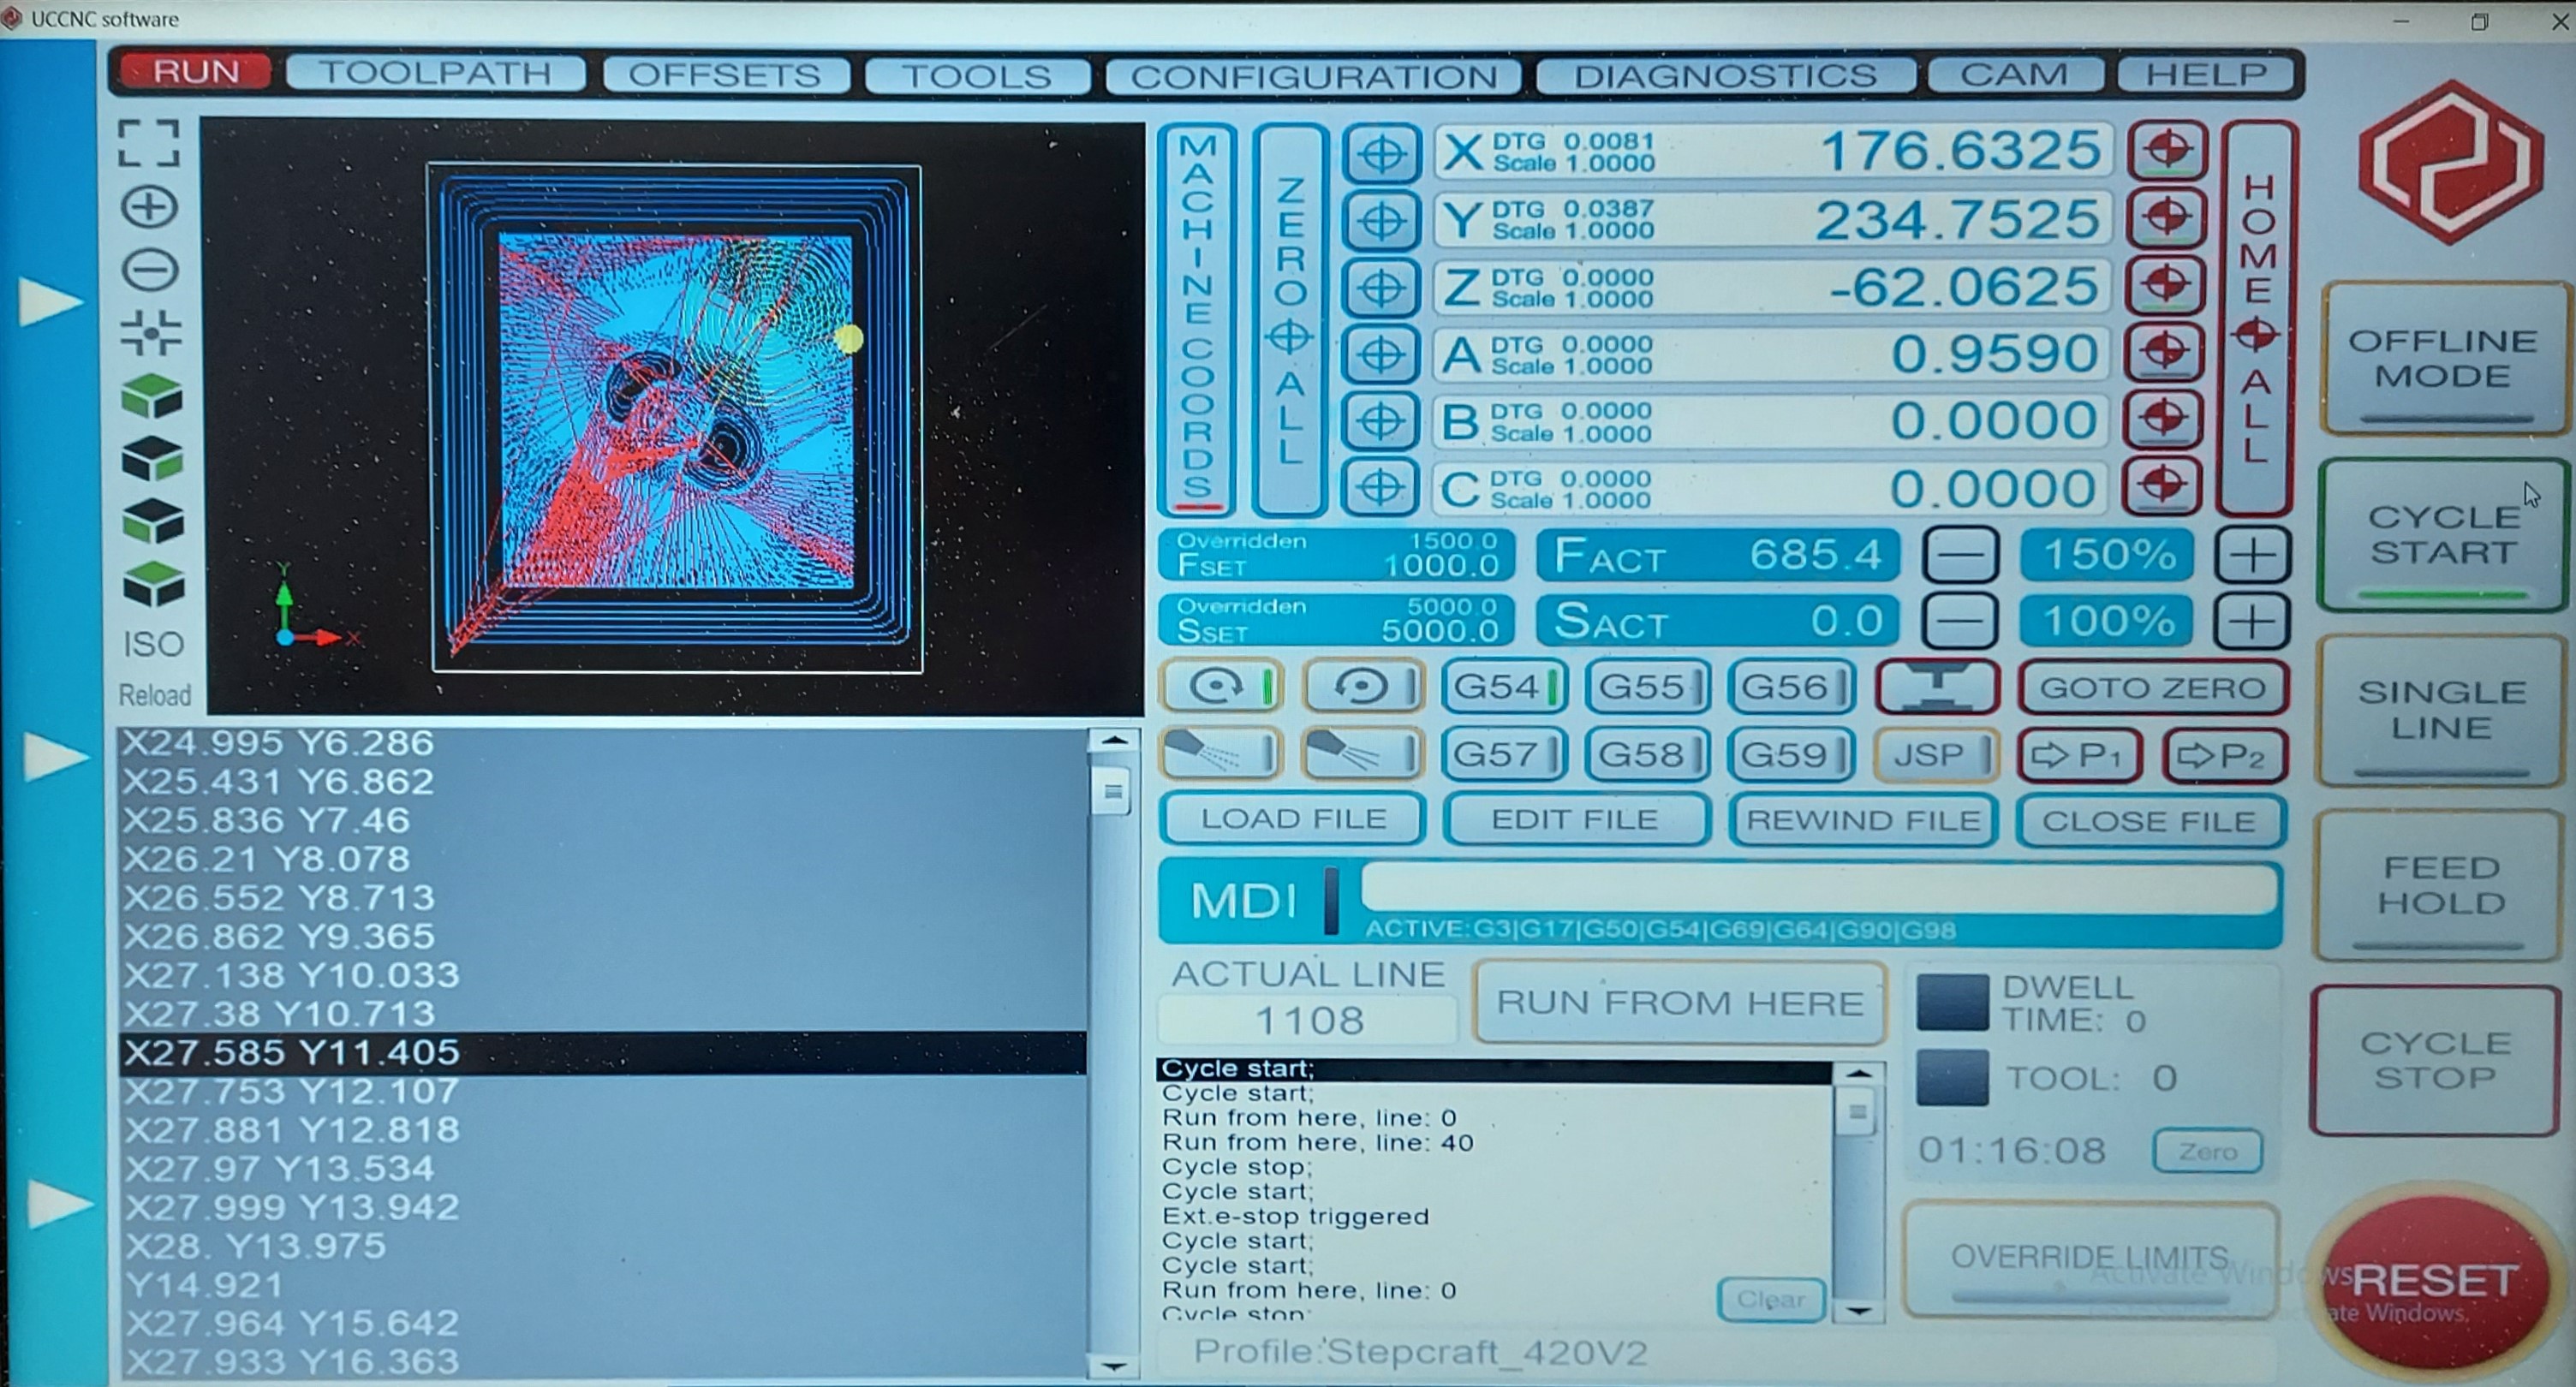2576x1387 pixels.
Task: Switch to the CAM tab
Action: click(x=2014, y=74)
